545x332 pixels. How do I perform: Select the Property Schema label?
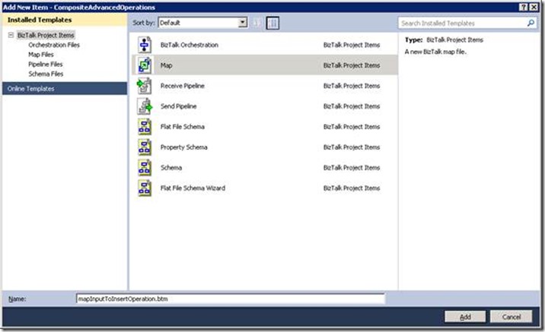[184, 147]
